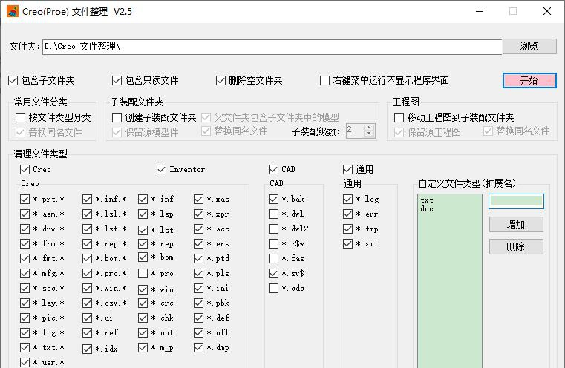Enable 右键菜单运行不显示程序界面 checkbox
565x368 pixels.
[324, 80]
